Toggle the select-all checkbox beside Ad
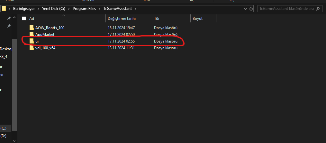326x143 pixels. tap(24, 19)
